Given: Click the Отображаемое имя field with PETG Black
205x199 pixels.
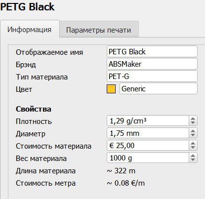Looking at the screenshot, I should point(152,52).
